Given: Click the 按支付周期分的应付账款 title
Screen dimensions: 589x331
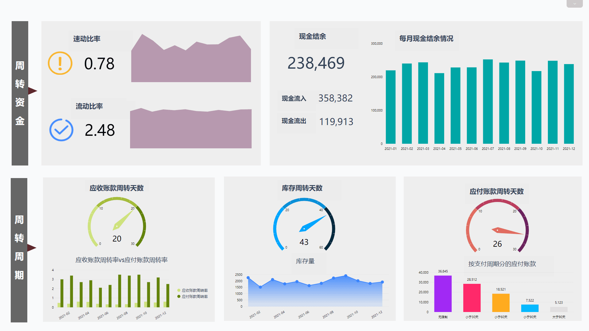Looking at the screenshot, I should click(502, 264).
